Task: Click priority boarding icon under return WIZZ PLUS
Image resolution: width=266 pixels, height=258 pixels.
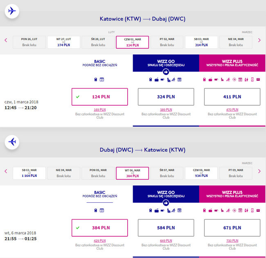Action: (228, 210)
